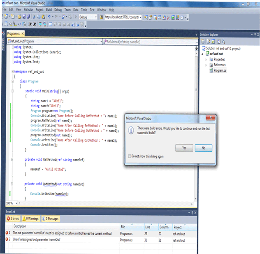The height and width of the screenshot is (254, 260).
Task: Click View Code icon in Solution Explorer
Action: (x=219, y=41)
